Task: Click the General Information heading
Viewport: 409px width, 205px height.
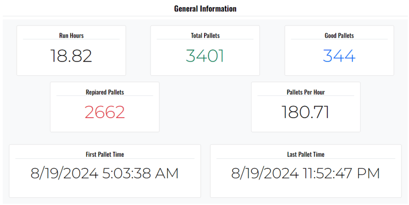Action: [x=205, y=9]
